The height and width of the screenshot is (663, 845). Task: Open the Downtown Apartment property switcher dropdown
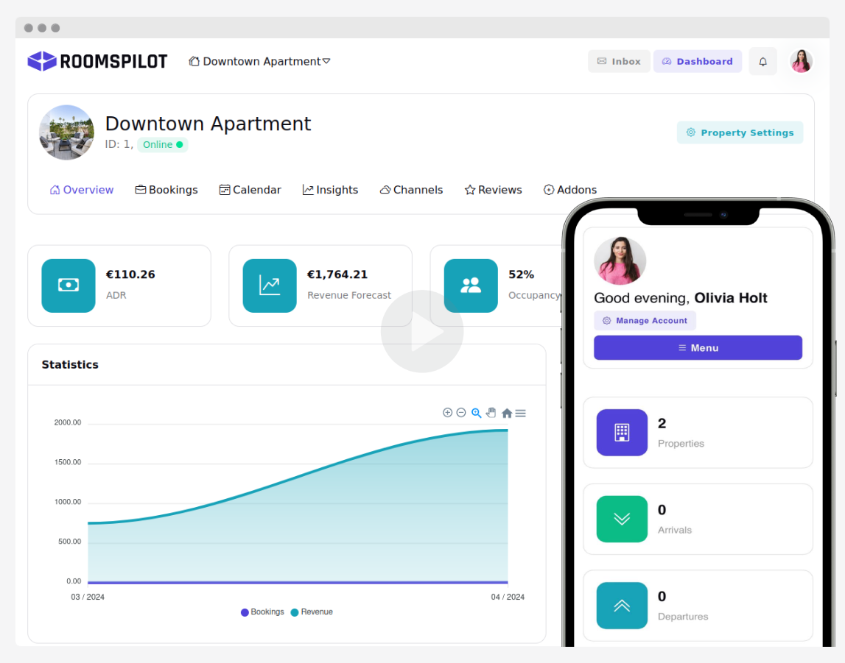(259, 61)
